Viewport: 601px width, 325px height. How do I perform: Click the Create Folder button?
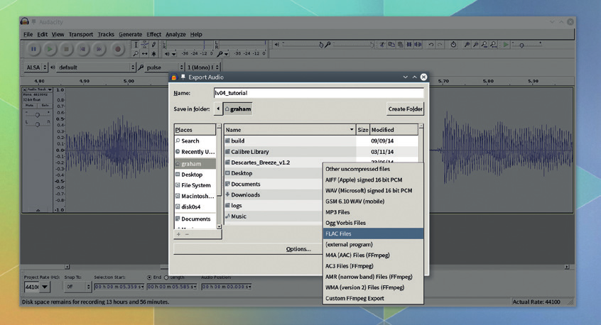(405, 109)
